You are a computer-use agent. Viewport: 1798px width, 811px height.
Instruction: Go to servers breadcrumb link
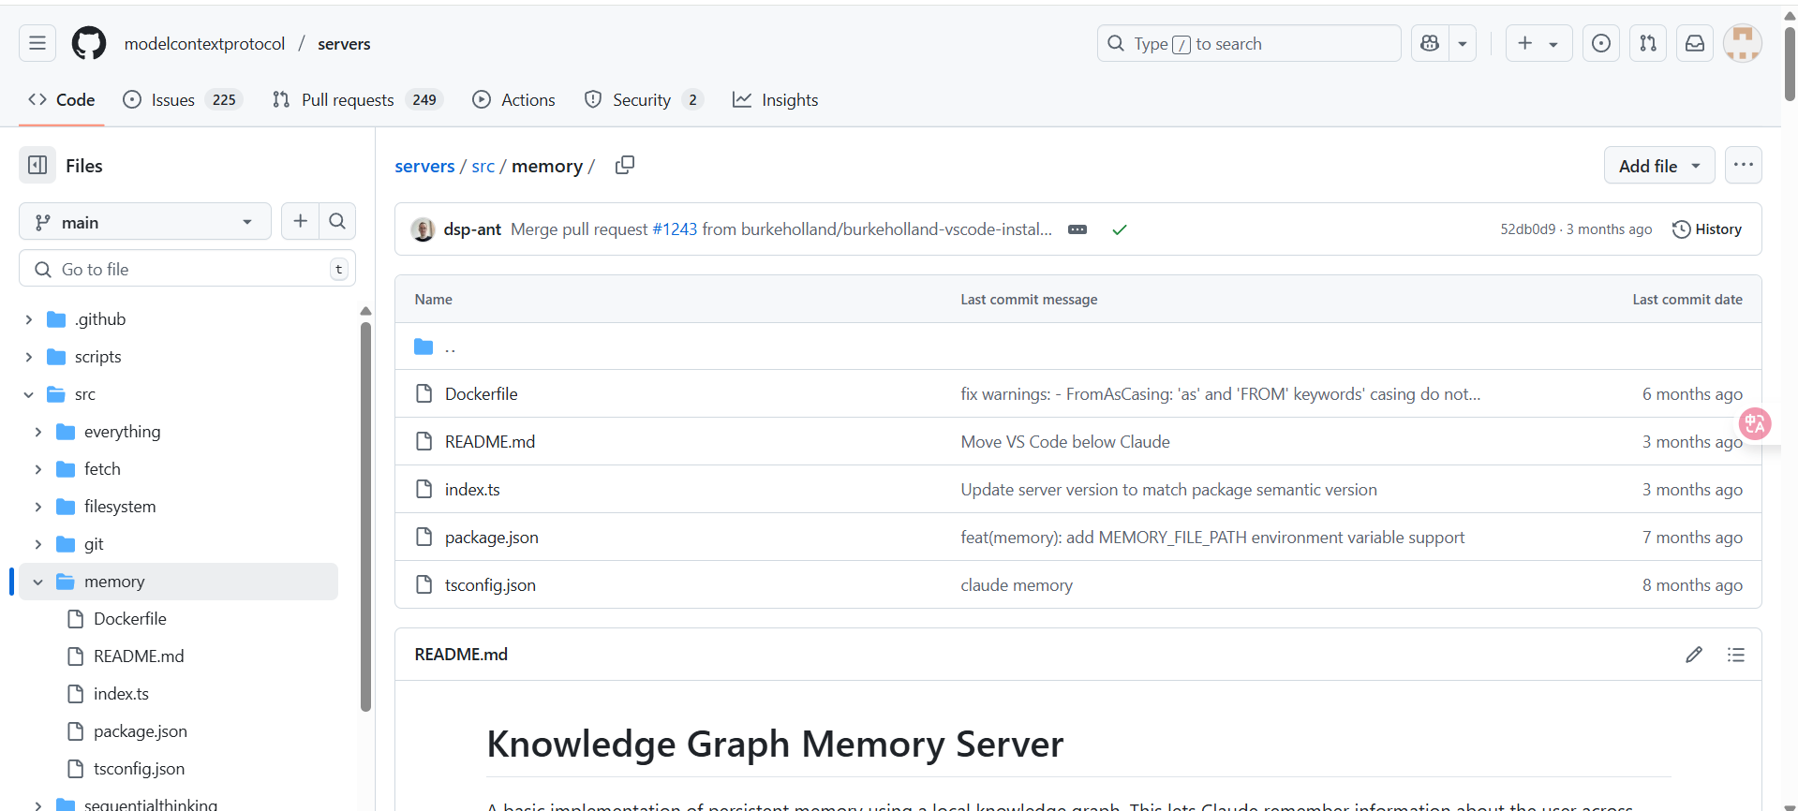(424, 166)
